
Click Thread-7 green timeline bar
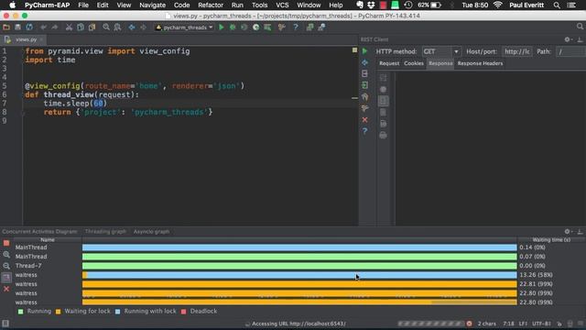coord(299,266)
